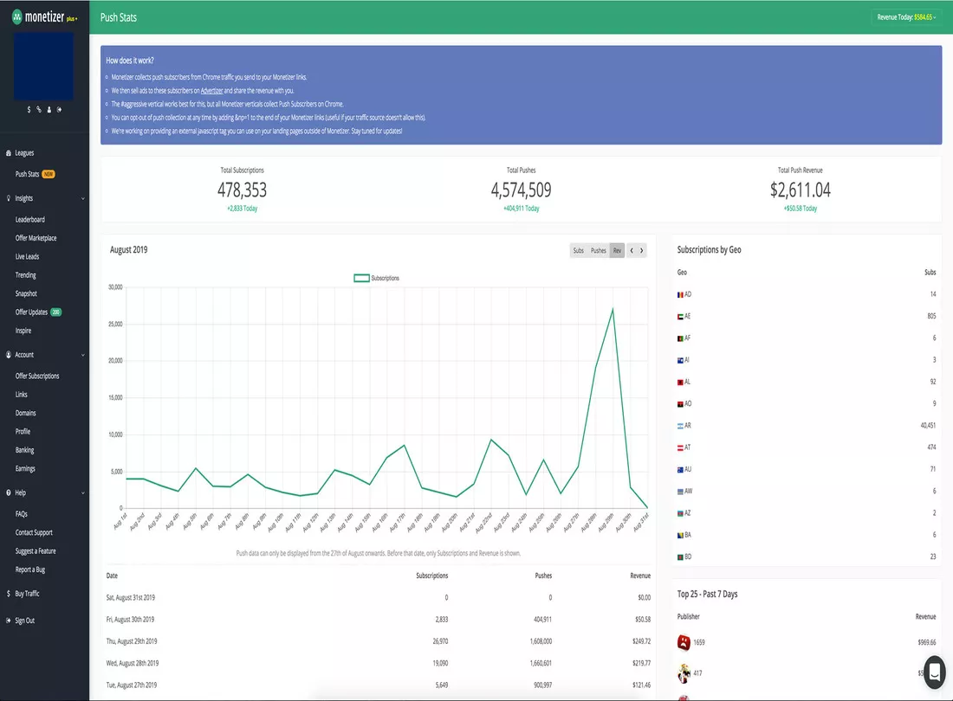Click the chain link icon under the avatar
Image resolution: width=953 pixels, height=701 pixels.
(x=39, y=110)
